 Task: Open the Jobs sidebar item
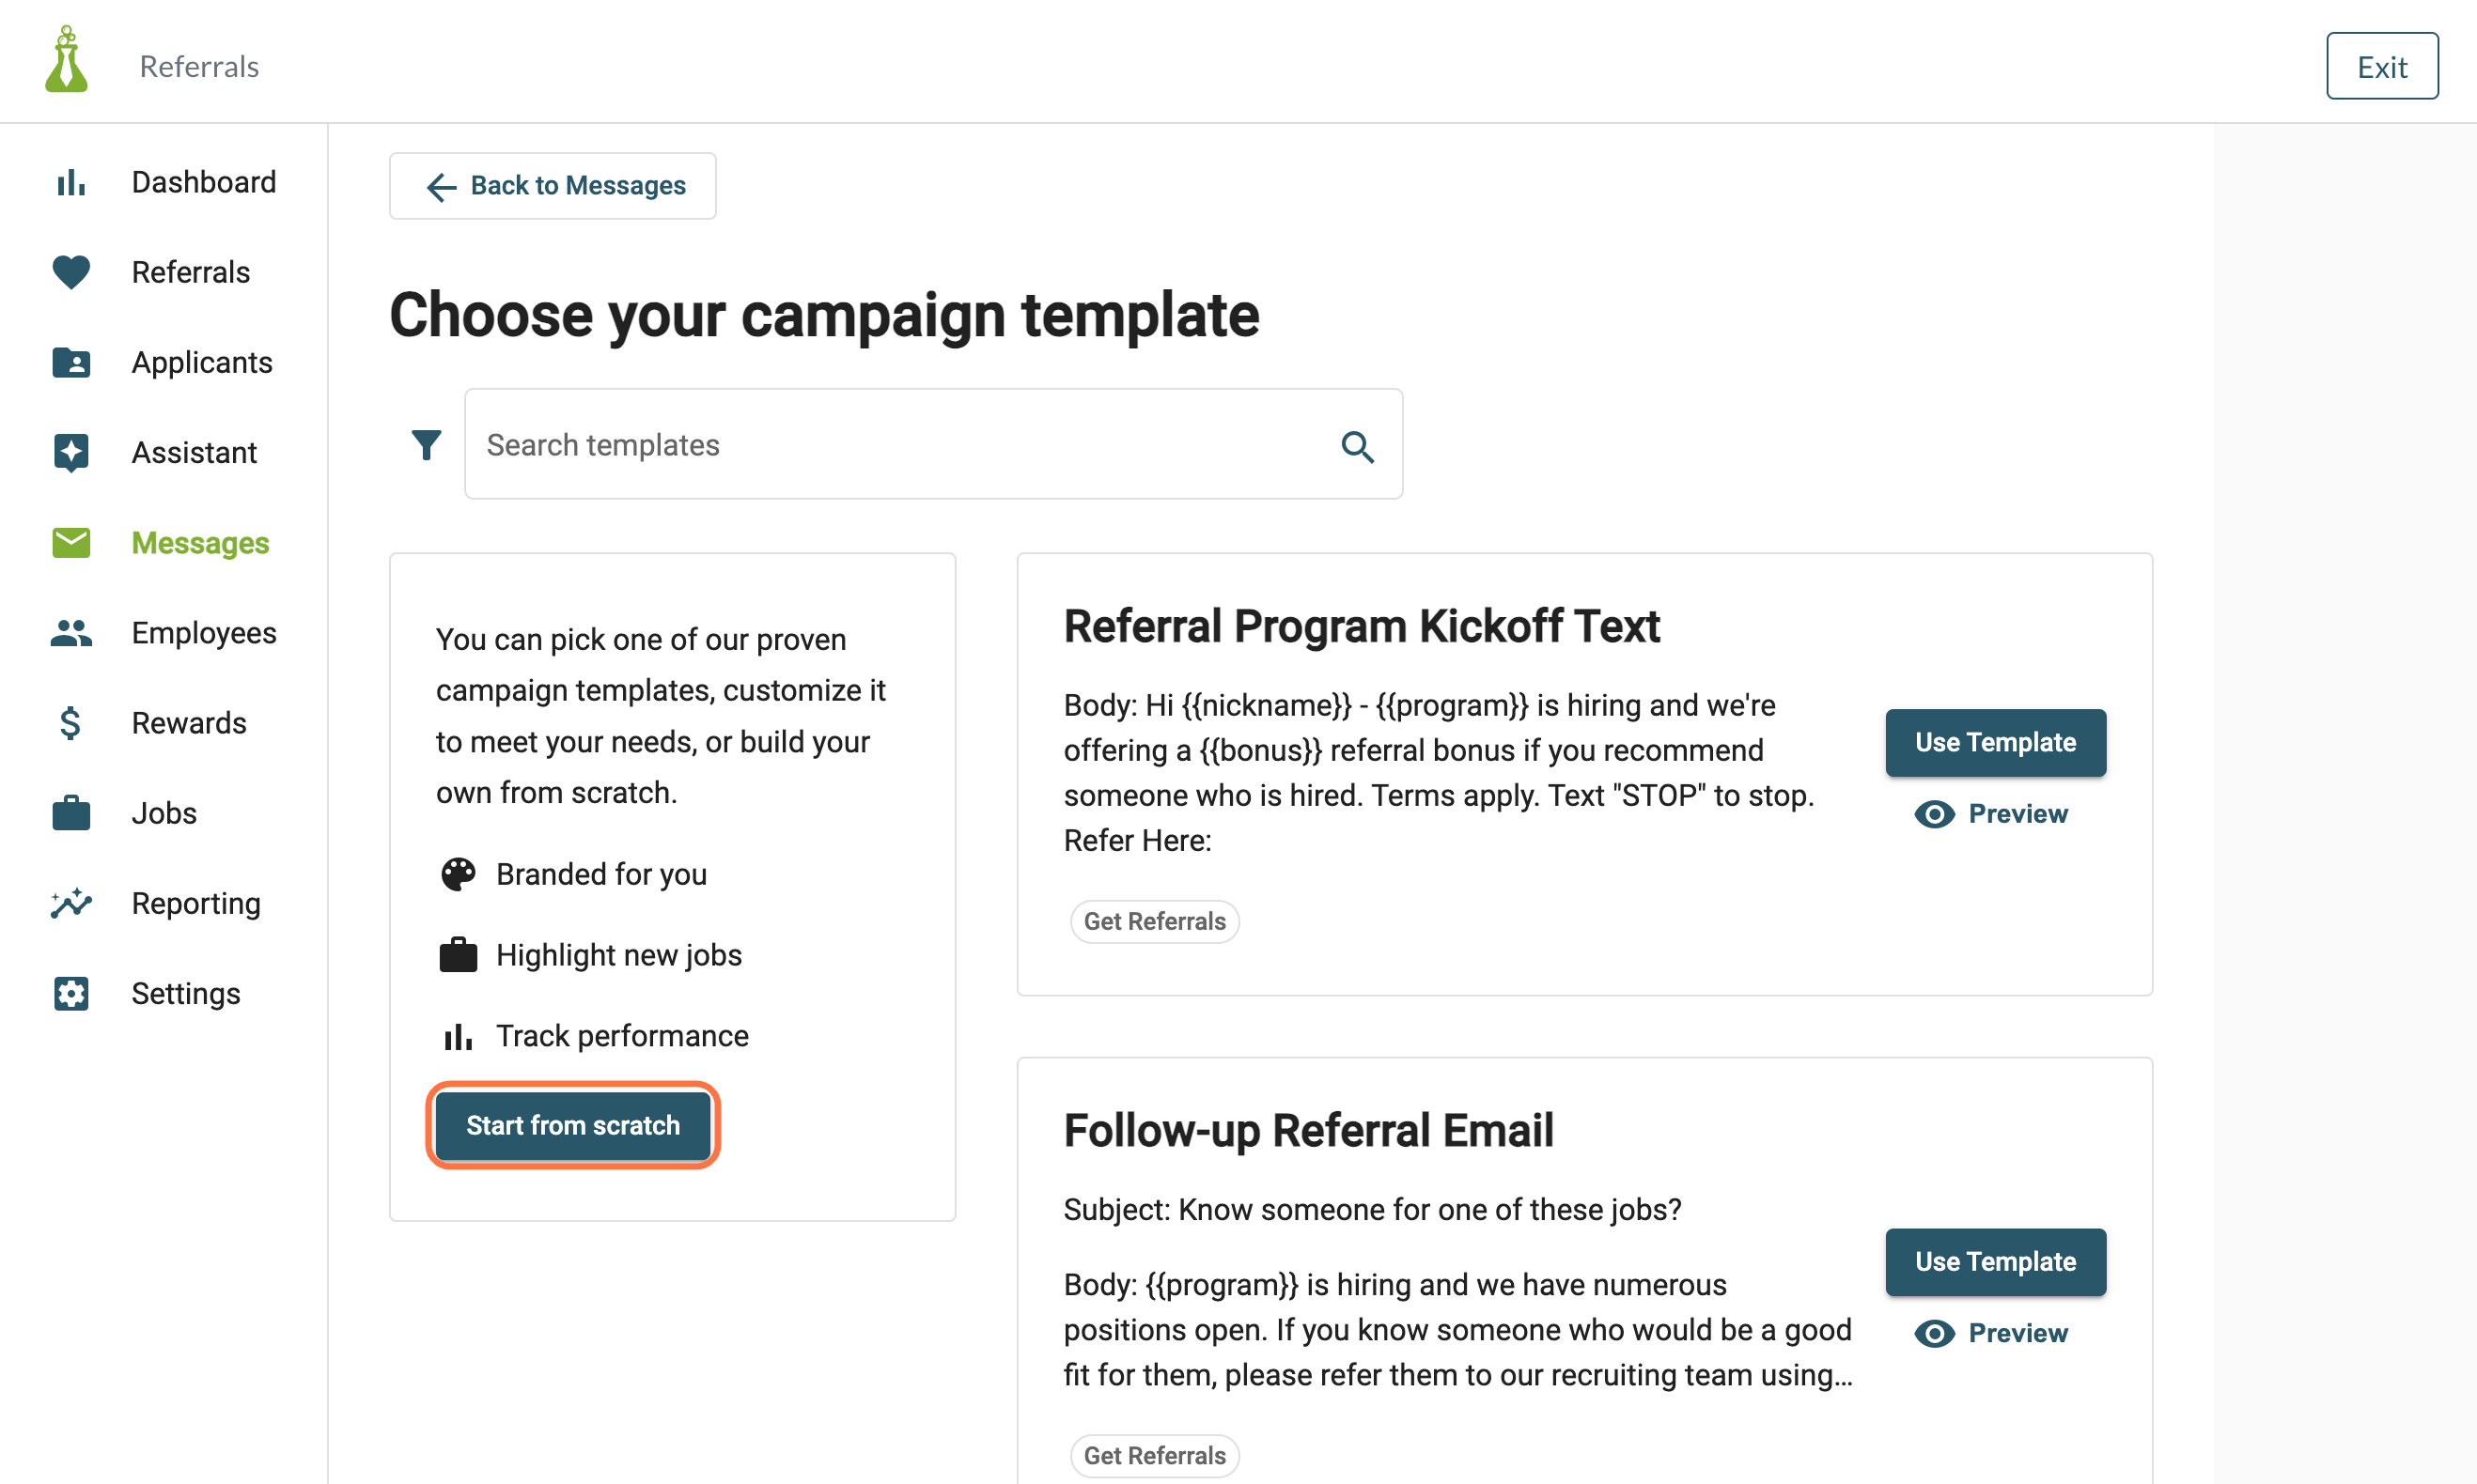pyautogui.click(x=164, y=813)
